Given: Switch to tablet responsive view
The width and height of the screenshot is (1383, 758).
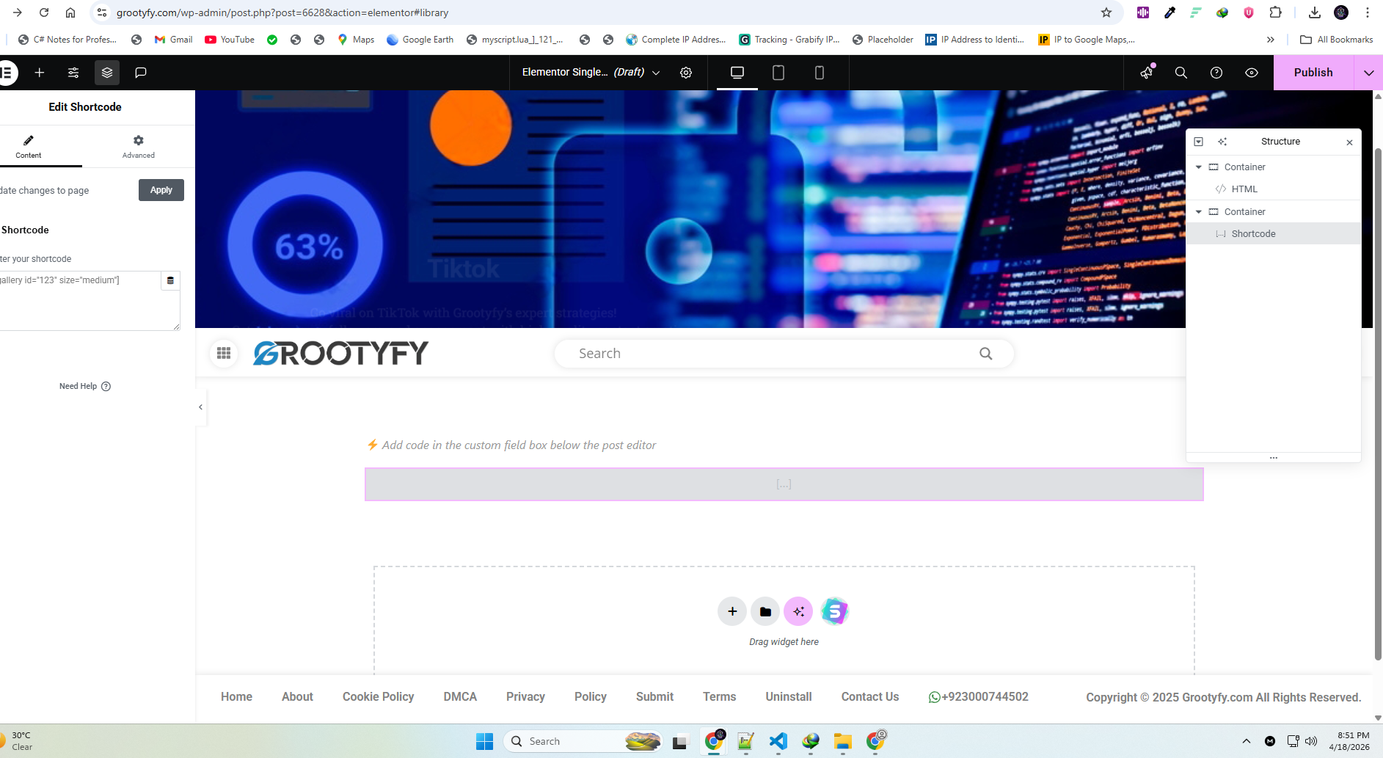Looking at the screenshot, I should (778, 73).
